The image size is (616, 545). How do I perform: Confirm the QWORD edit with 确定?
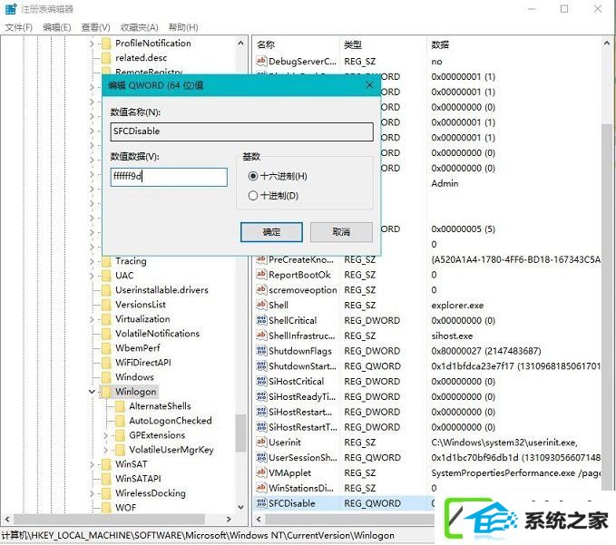pyautogui.click(x=271, y=232)
